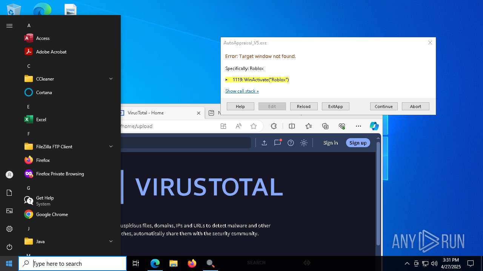The height and width of the screenshot is (271, 483).
Task: Open Copilot in Edge toolbar
Action: pyautogui.click(x=374, y=126)
